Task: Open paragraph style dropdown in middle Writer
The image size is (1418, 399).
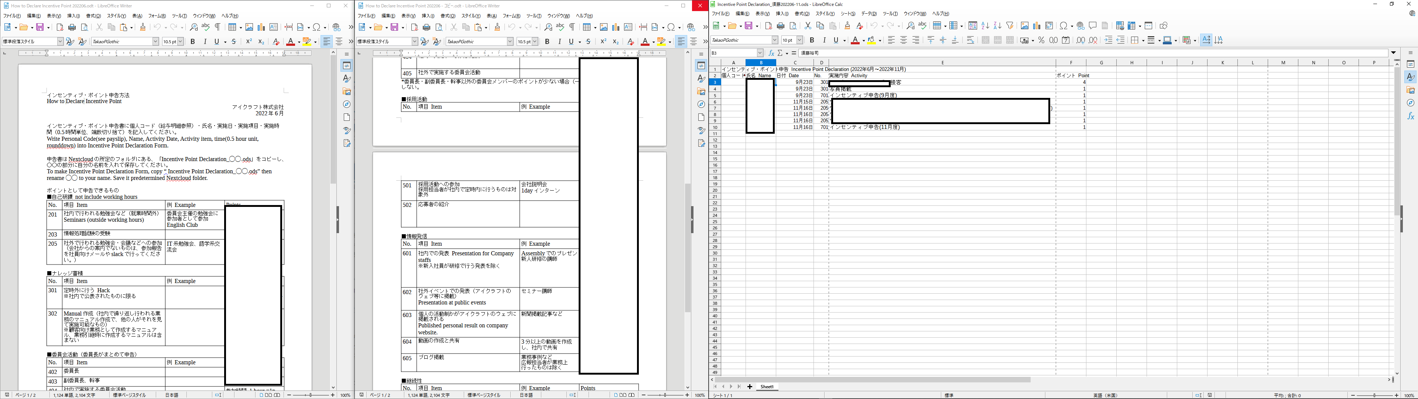Action: point(414,41)
